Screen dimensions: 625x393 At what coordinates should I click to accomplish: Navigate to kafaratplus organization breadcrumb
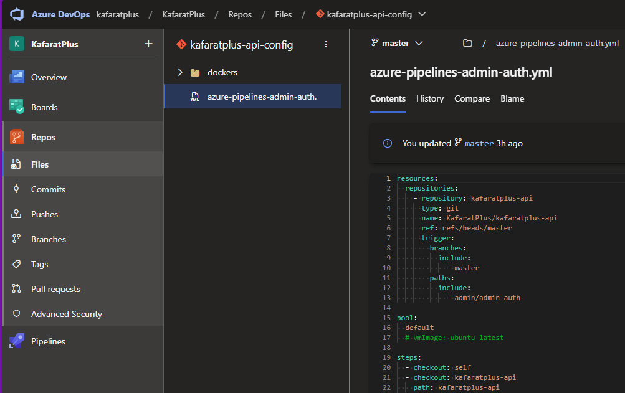(x=117, y=14)
